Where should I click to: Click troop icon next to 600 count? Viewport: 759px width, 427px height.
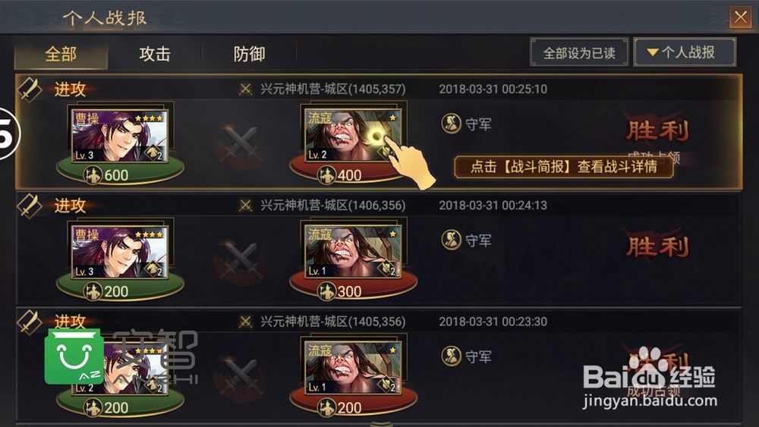coord(93,175)
